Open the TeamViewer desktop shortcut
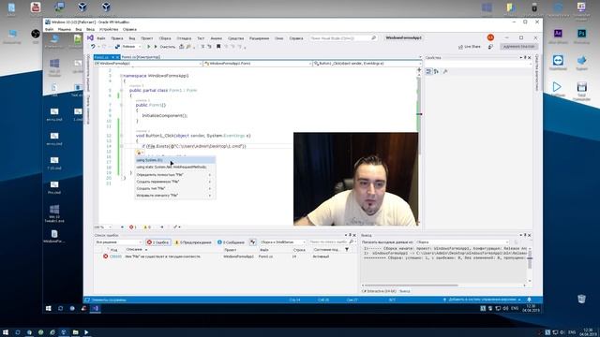The height and width of the screenshot is (337, 600). (558, 61)
